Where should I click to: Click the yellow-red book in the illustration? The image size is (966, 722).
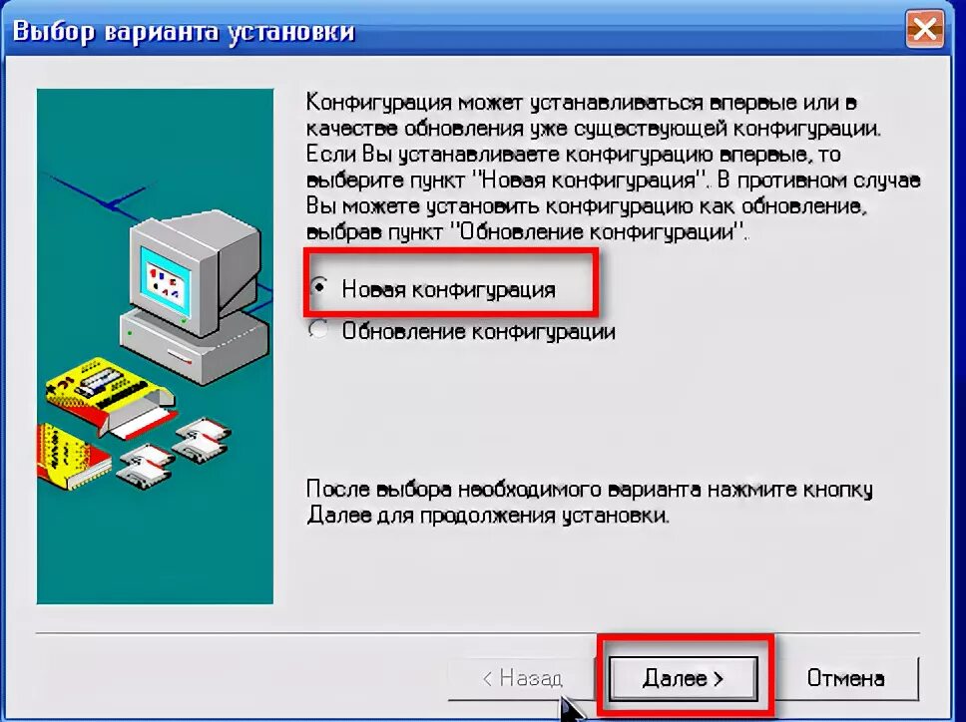click(x=73, y=458)
